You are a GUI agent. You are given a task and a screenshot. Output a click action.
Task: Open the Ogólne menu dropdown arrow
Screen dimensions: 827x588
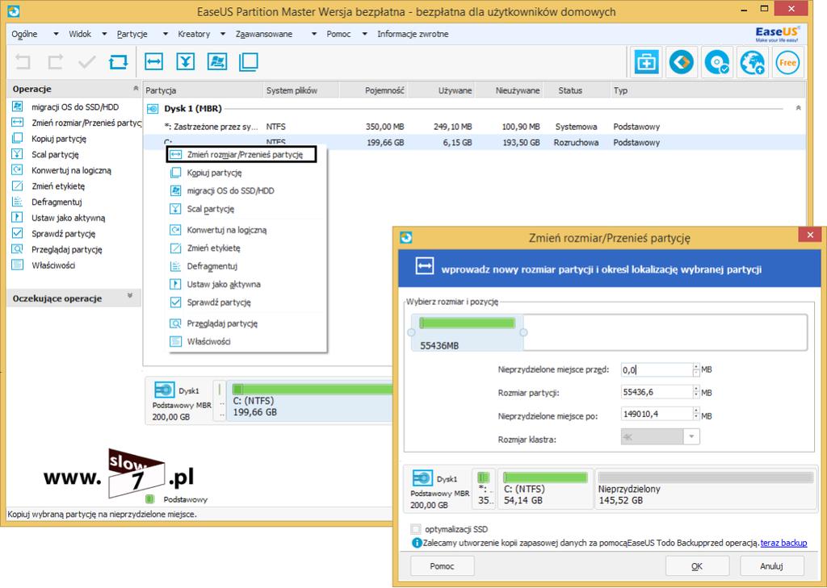[56, 34]
